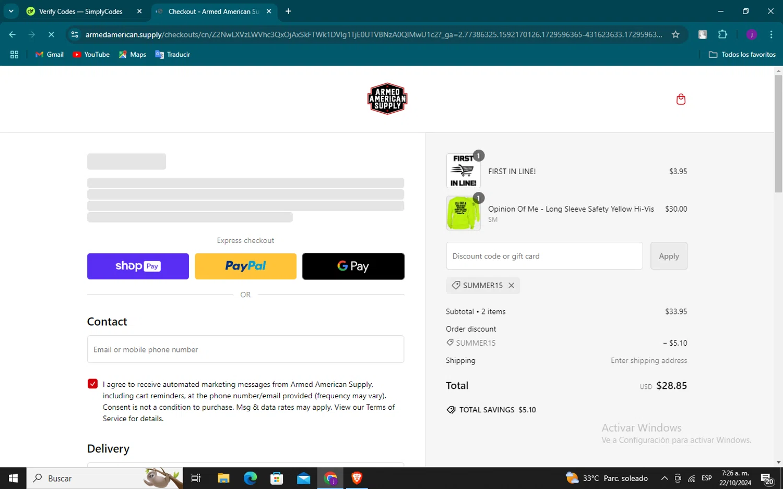783x489 pixels.
Task: Click the TOTAL SAVINGS $5.10 line
Action: tap(491, 410)
